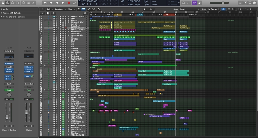Toggle the count-in 1234 button

[x=194, y=3]
